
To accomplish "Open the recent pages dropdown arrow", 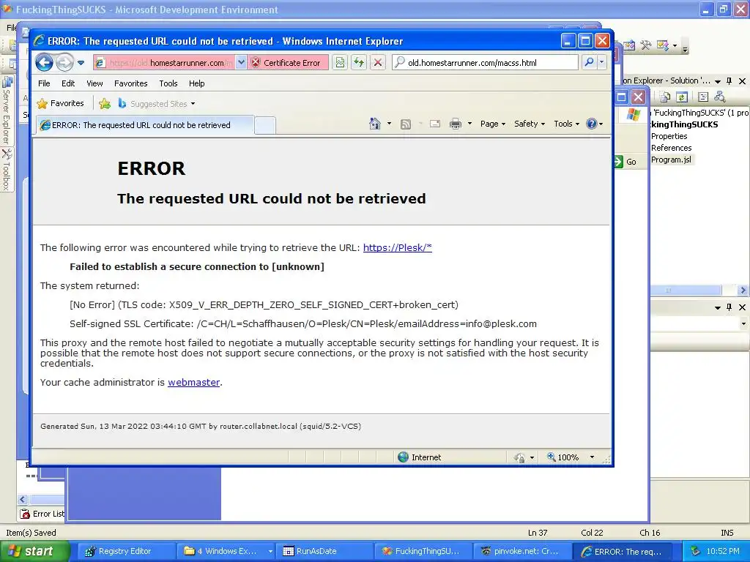I will pos(81,63).
